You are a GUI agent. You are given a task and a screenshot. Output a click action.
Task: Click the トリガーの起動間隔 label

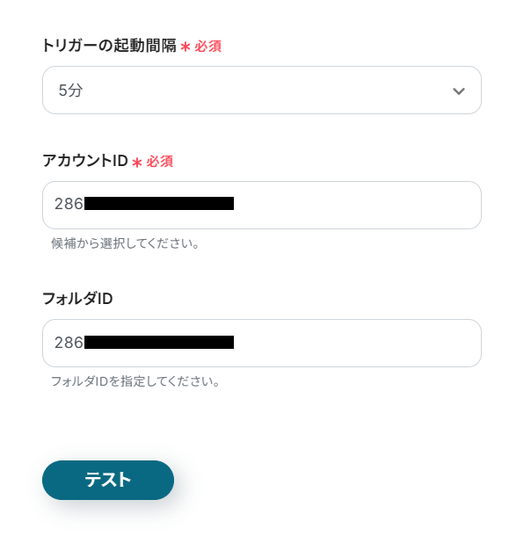(x=109, y=46)
